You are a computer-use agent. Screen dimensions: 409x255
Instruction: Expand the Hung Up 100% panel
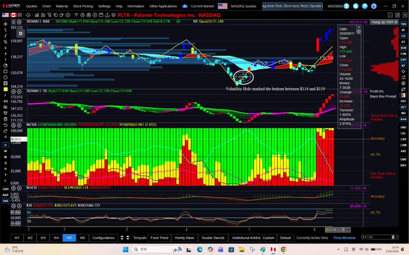[x=384, y=22]
